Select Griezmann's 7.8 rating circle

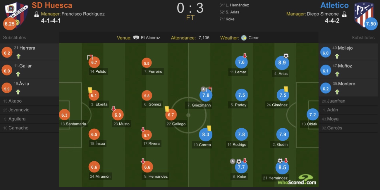(x=206, y=95)
